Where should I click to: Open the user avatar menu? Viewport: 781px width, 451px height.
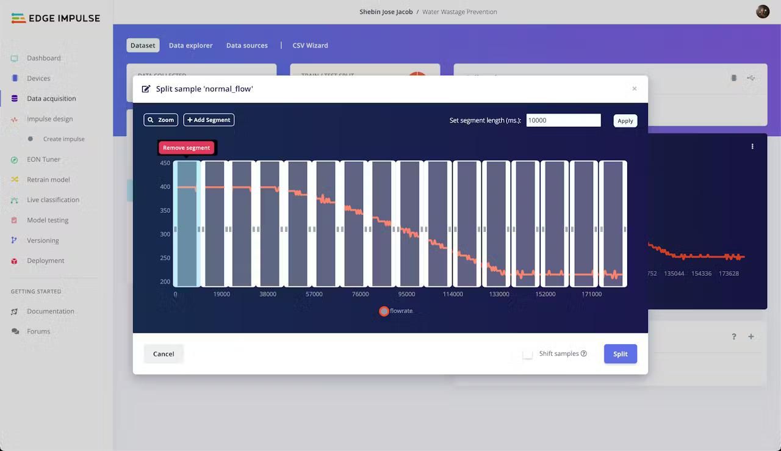point(763,12)
